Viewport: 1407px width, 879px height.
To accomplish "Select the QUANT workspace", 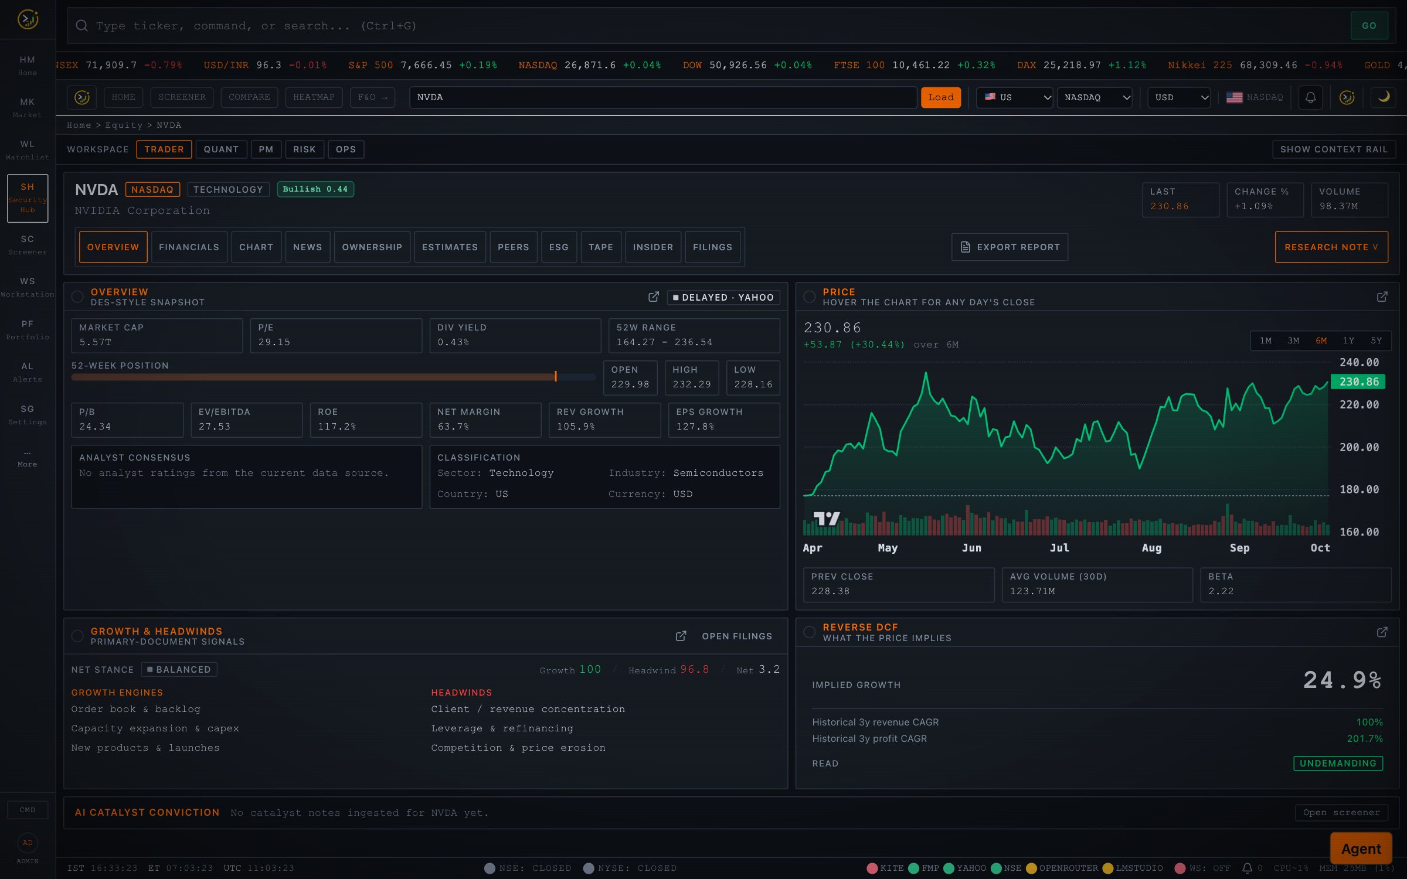I will pos(221,149).
